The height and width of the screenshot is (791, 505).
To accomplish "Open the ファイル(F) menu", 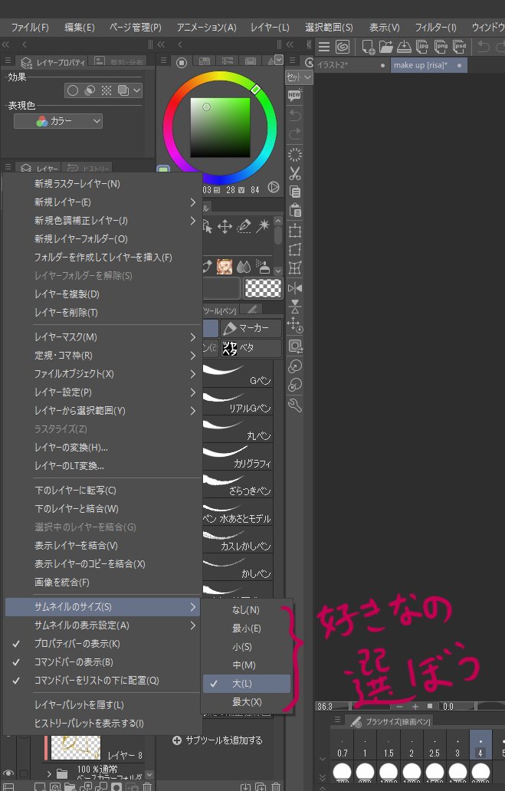I will click(30, 28).
